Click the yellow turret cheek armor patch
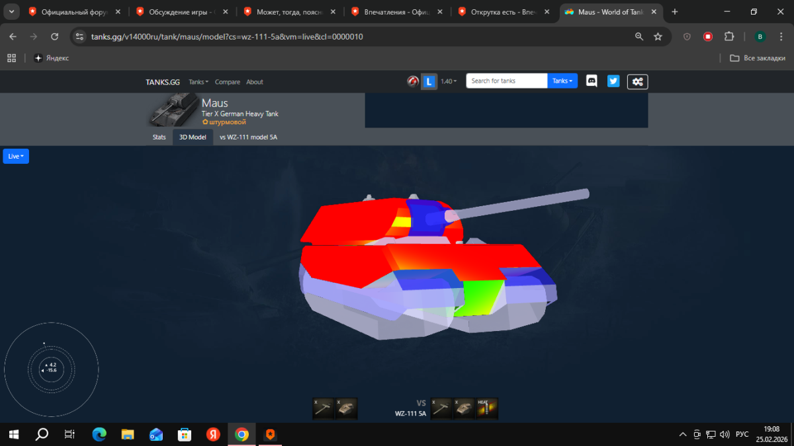 coord(400,221)
